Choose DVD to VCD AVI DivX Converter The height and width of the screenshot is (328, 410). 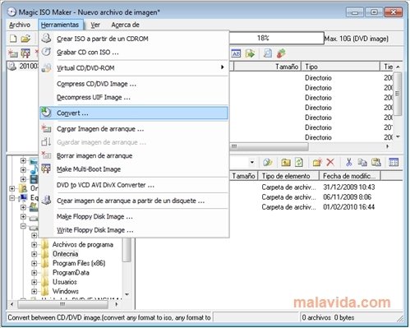click(x=134, y=185)
